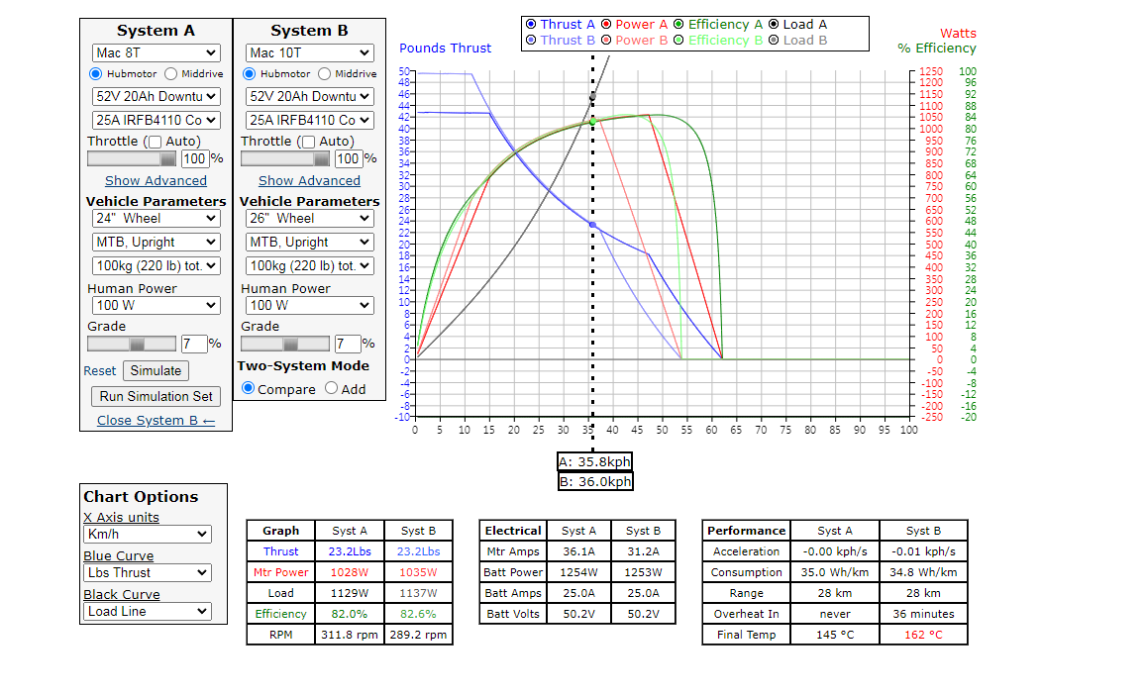Viewport: 1146px width, 697px height.
Task: Click Close System B link
Action: point(156,421)
